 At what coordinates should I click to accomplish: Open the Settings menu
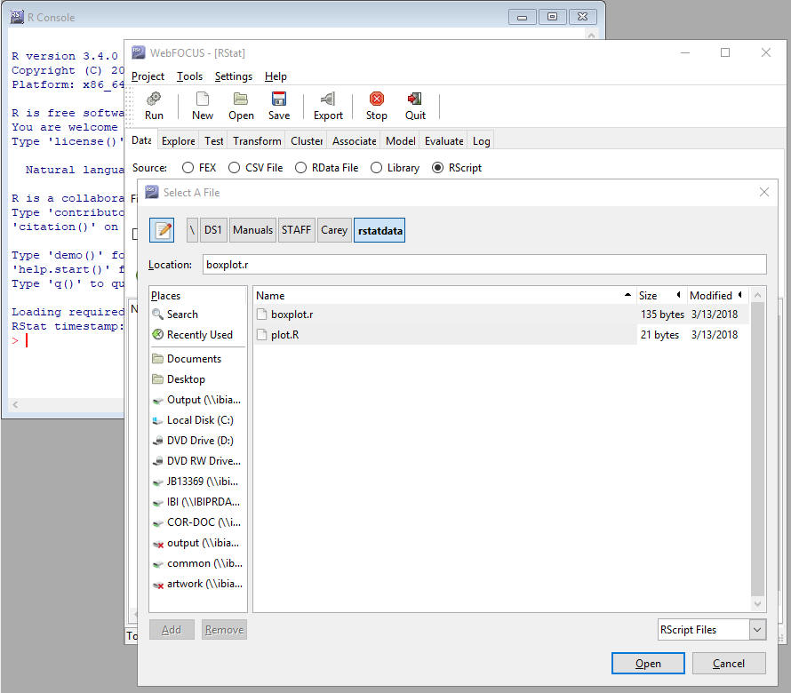234,76
